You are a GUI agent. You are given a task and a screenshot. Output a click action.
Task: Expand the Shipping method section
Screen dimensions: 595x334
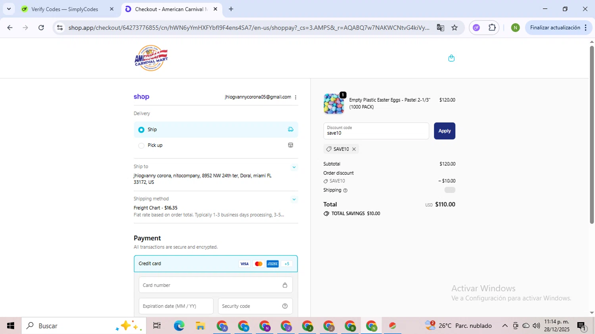pos(294,199)
